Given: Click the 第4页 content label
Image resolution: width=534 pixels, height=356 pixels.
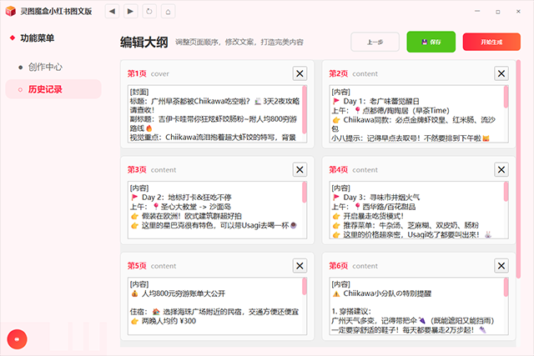Looking at the screenshot, I should (x=365, y=170).
